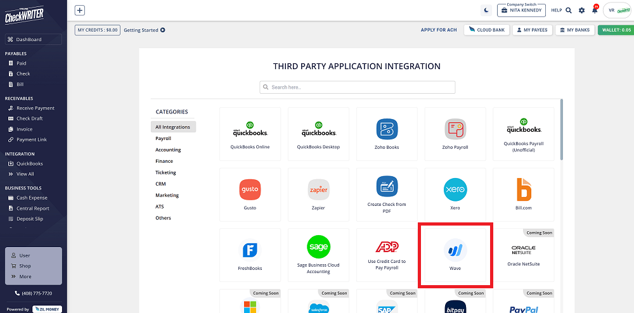The image size is (634, 313).
Task: Open QuickBooks Online integration card
Action: (x=250, y=134)
